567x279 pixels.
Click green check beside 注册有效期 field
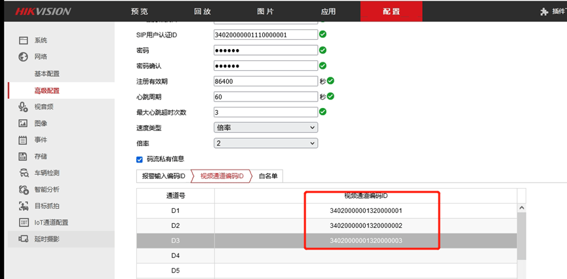pos(330,81)
